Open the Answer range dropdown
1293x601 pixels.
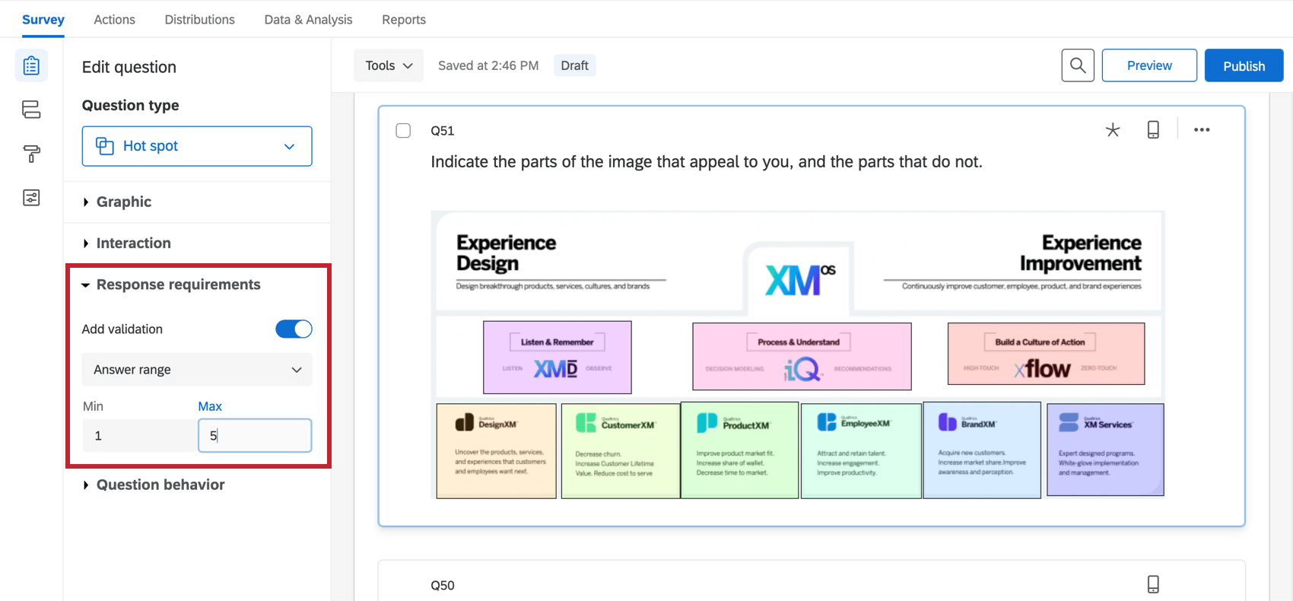[x=197, y=370]
